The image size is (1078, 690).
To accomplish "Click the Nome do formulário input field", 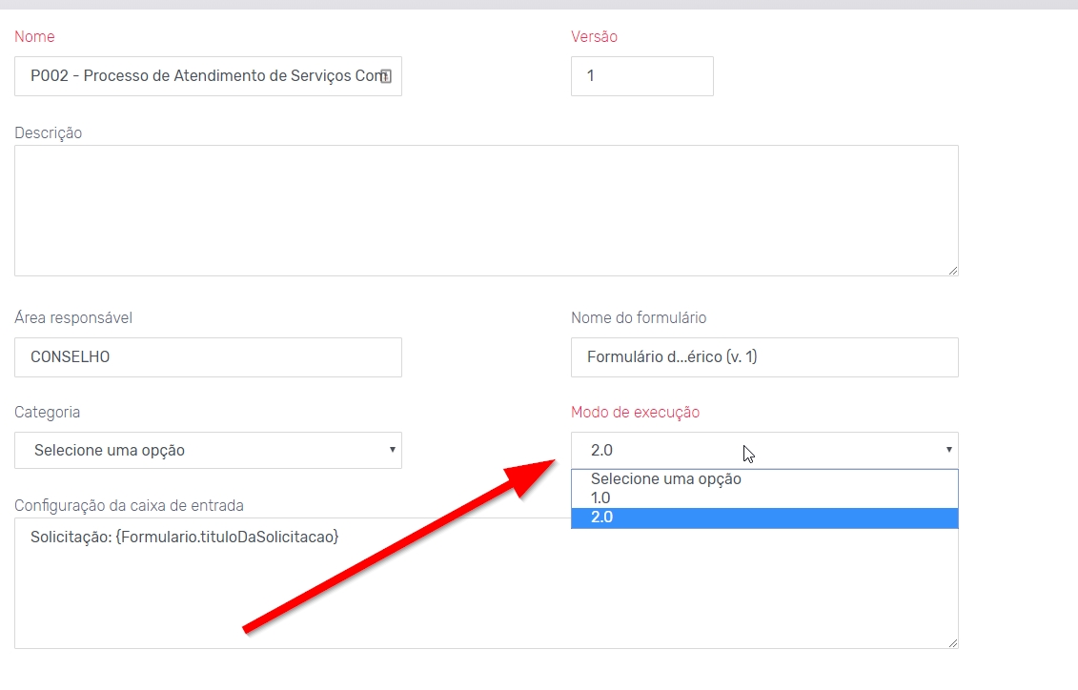I will [763, 357].
